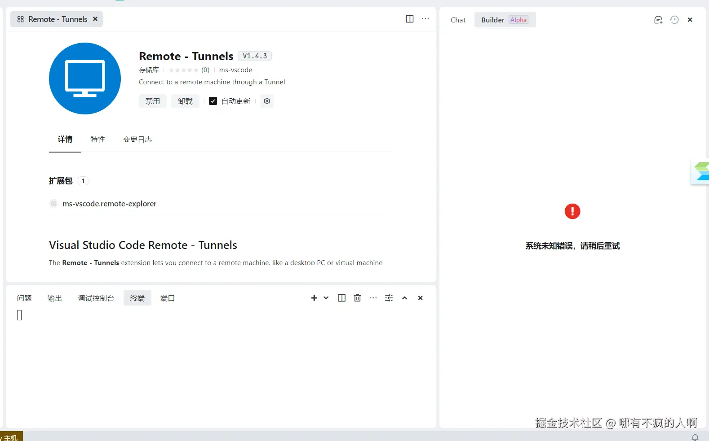709x441 pixels.
Task: Open notifications bell in status bar
Action: click(x=695, y=437)
